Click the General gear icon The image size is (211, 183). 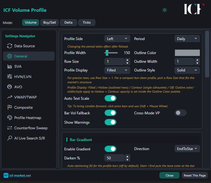pos(10,56)
